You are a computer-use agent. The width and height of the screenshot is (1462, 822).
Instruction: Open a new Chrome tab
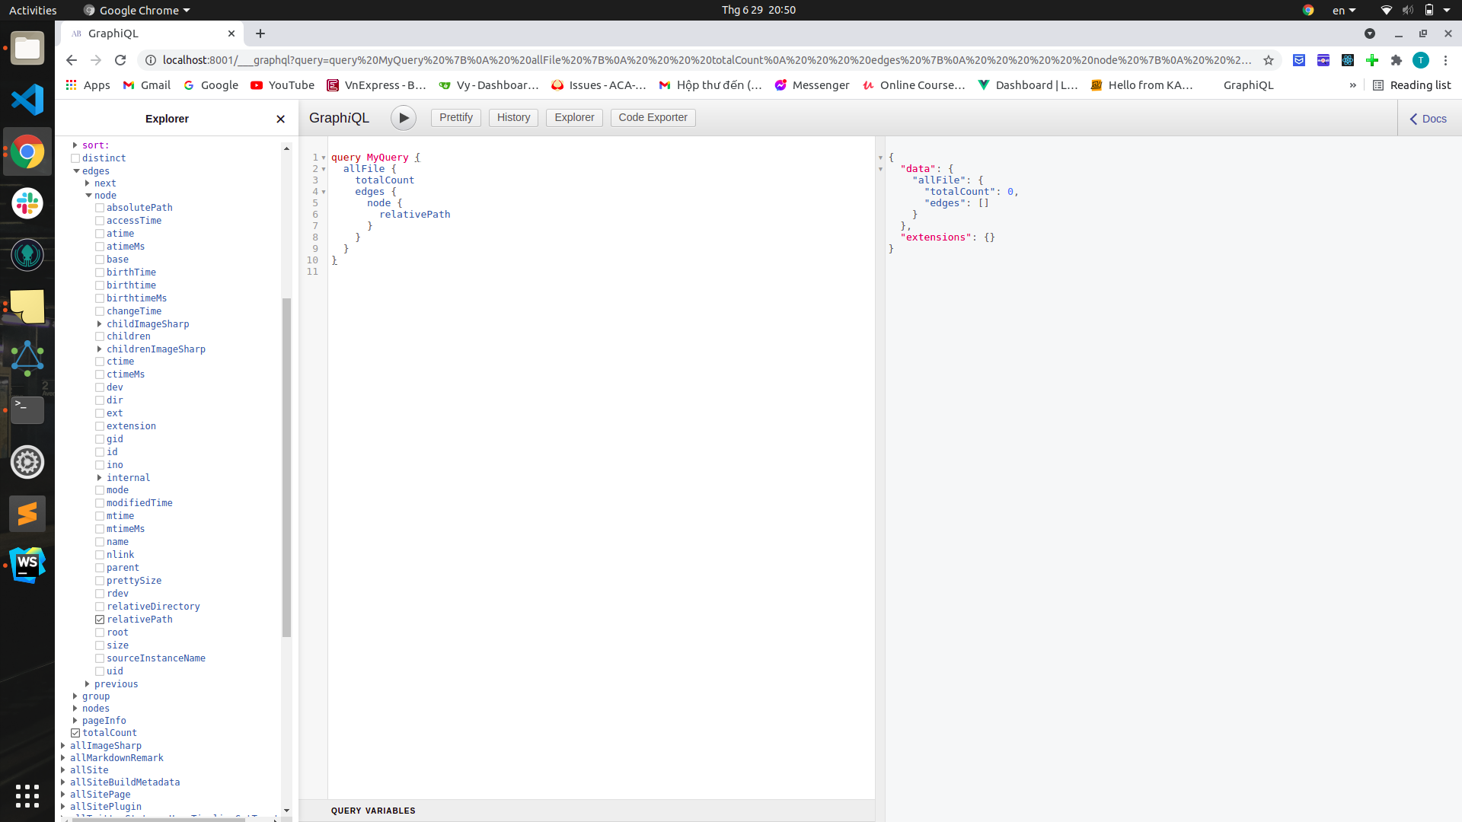point(260,33)
